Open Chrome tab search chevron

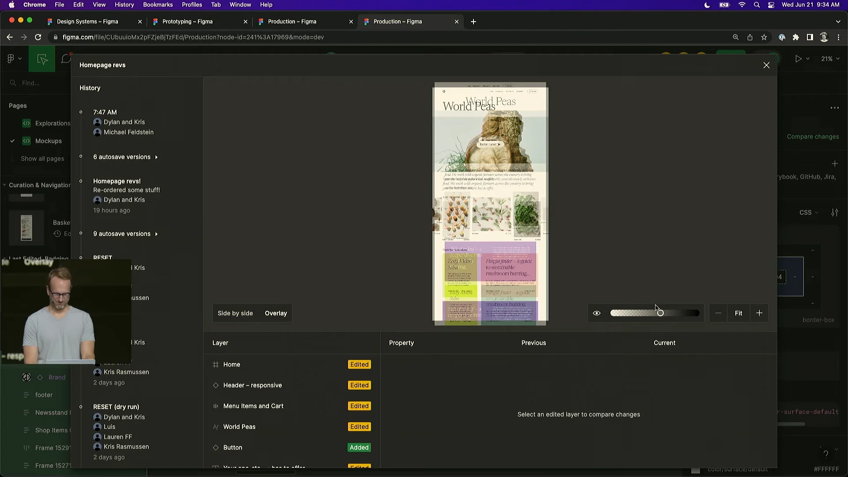[838, 22]
